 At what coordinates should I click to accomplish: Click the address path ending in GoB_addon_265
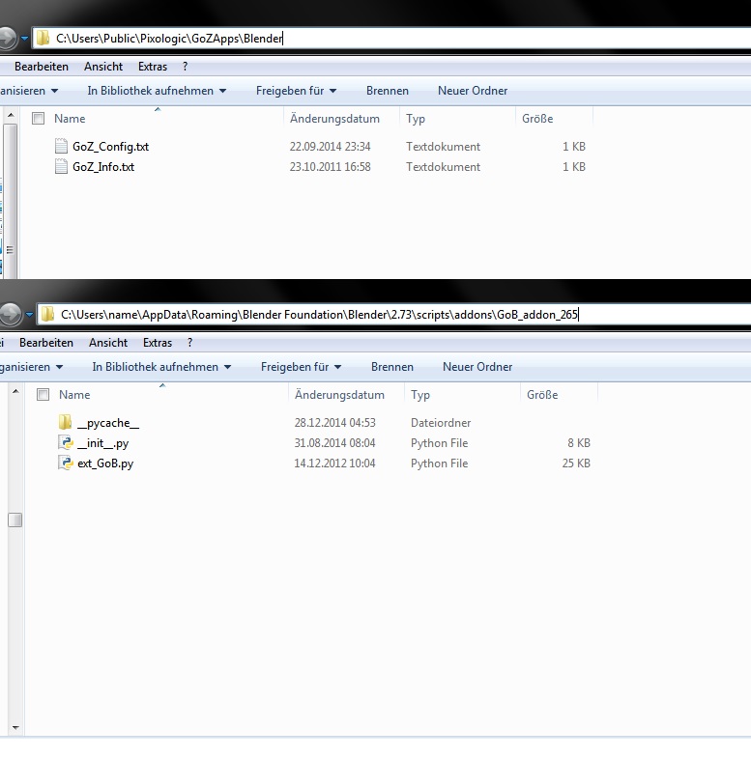319,314
